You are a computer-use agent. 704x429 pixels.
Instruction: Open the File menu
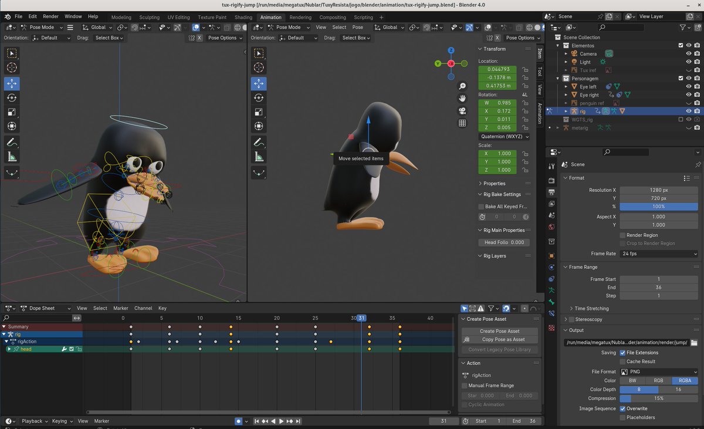pyautogui.click(x=18, y=16)
